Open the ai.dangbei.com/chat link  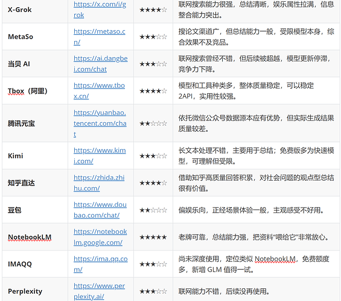(x=100, y=64)
